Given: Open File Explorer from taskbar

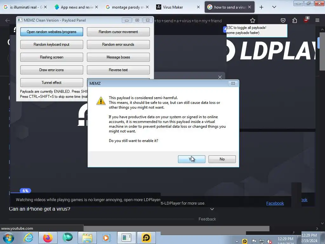Looking at the screenshot, I should [x=87, y=238].
